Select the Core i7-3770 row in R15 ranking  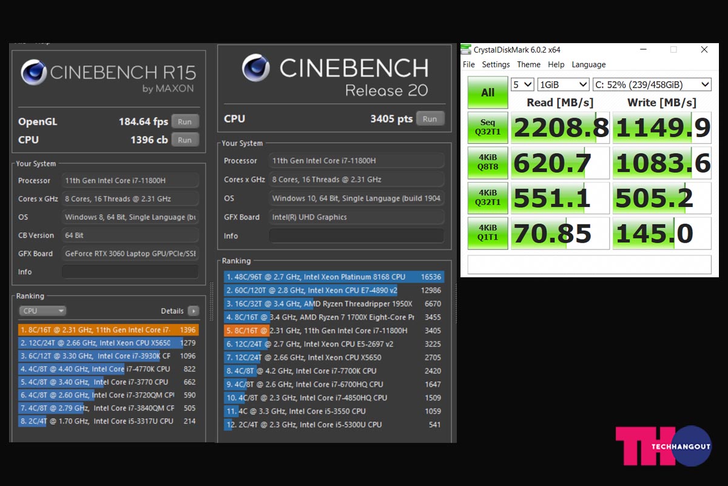point(109,382)
